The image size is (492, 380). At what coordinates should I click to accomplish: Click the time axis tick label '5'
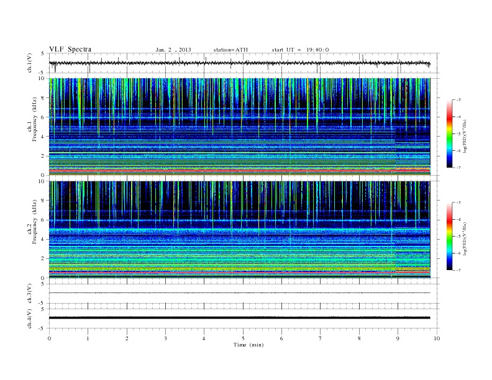click(243, 338)
